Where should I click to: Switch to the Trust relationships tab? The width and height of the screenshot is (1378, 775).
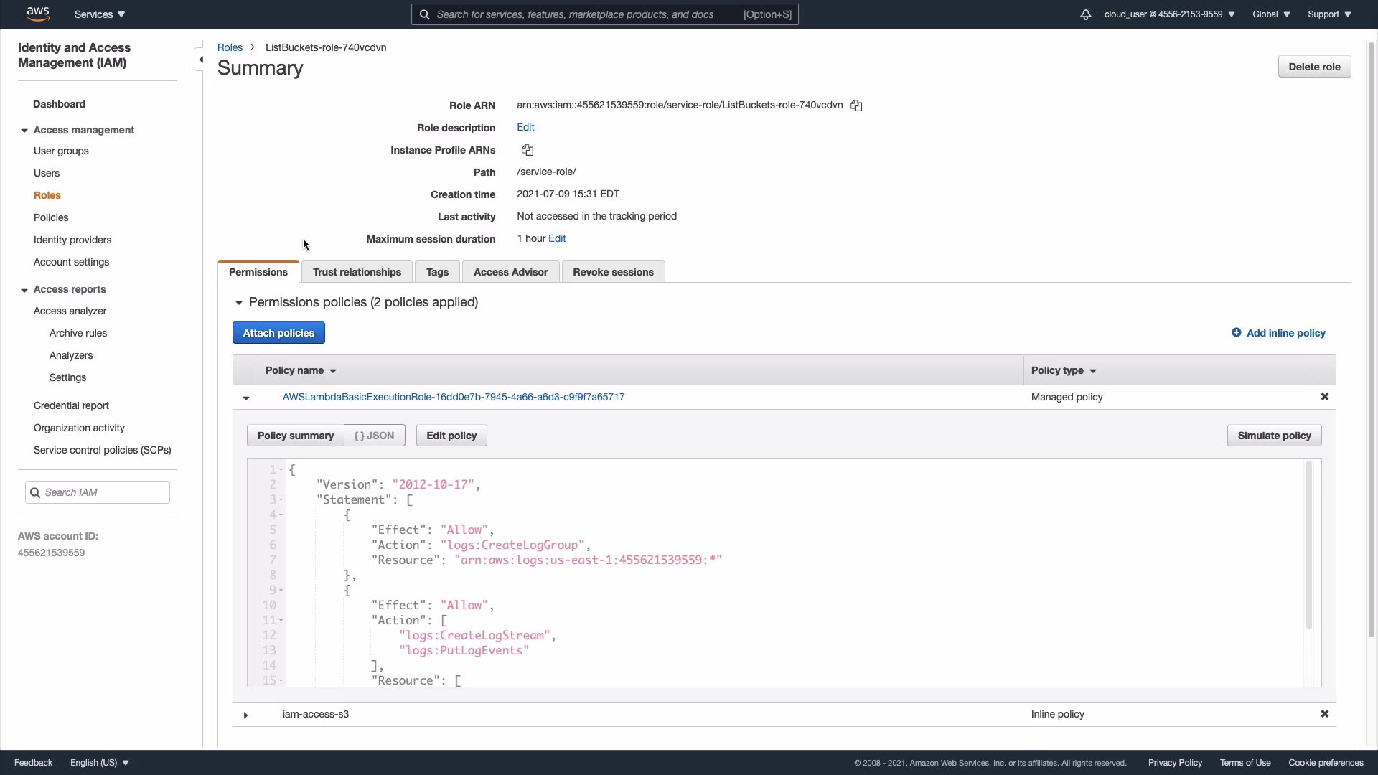pyautogui.click(x=357, y=272)
